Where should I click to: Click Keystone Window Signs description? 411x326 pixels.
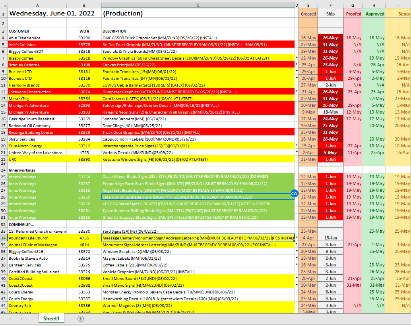[198, 159]
